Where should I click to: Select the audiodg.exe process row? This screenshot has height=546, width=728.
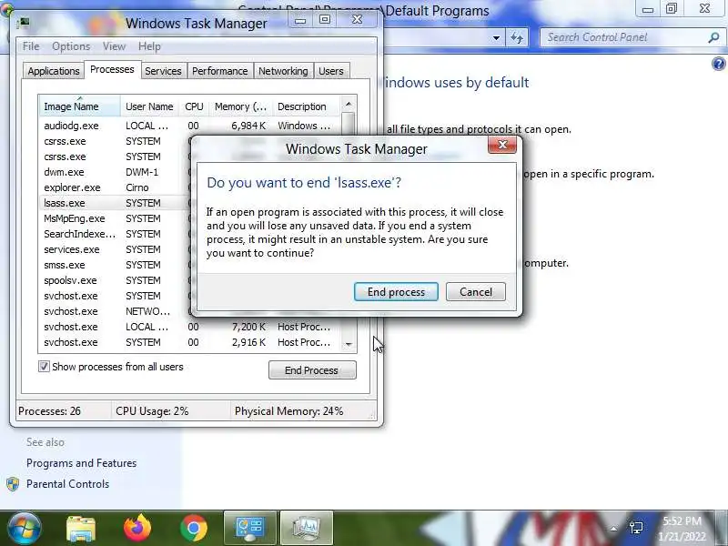pyautogui.click(x=189, y=126)
